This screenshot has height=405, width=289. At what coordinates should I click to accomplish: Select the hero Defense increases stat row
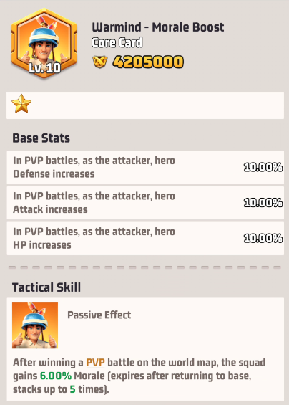[x=145, y=167]
